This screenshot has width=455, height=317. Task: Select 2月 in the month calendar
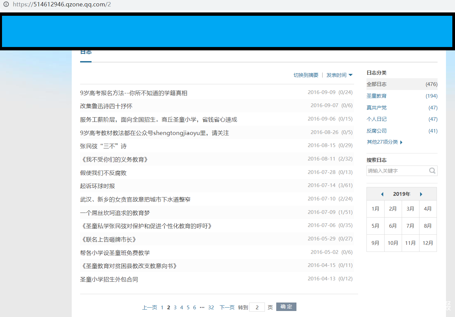coord(393,209)
